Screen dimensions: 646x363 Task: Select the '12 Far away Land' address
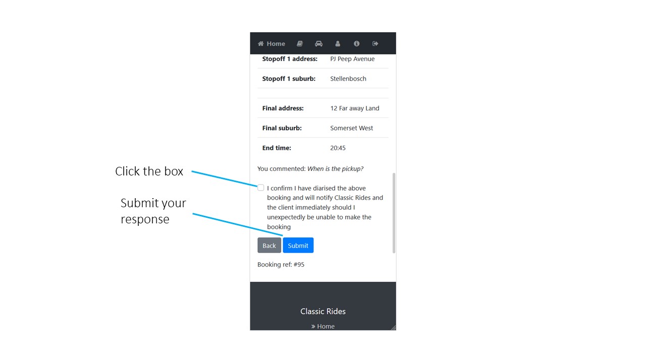click(x=355, y=108)
